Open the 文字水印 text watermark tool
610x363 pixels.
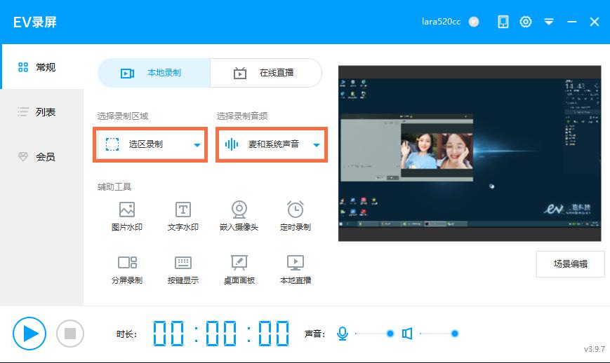click(x=183, y=217)
